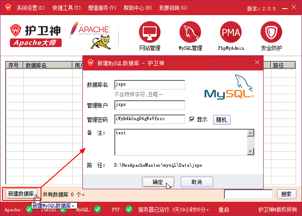
Task: Toggle the 显示 password checkbox
Action: coord(192,119)
